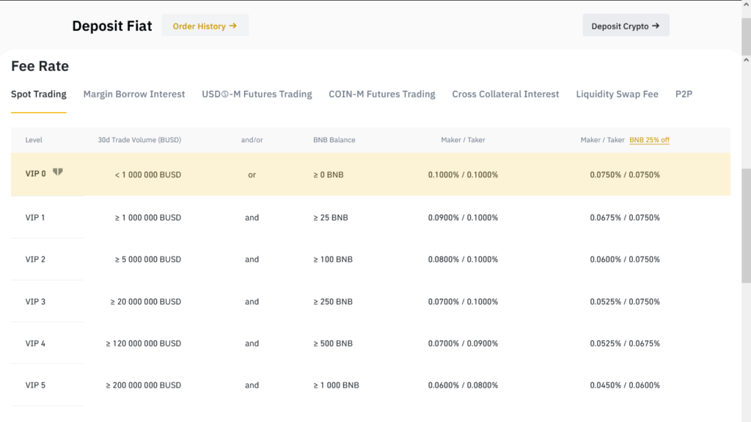
Task: Click the badge icon beside VIP 0
Action: (x=58, y=172)
